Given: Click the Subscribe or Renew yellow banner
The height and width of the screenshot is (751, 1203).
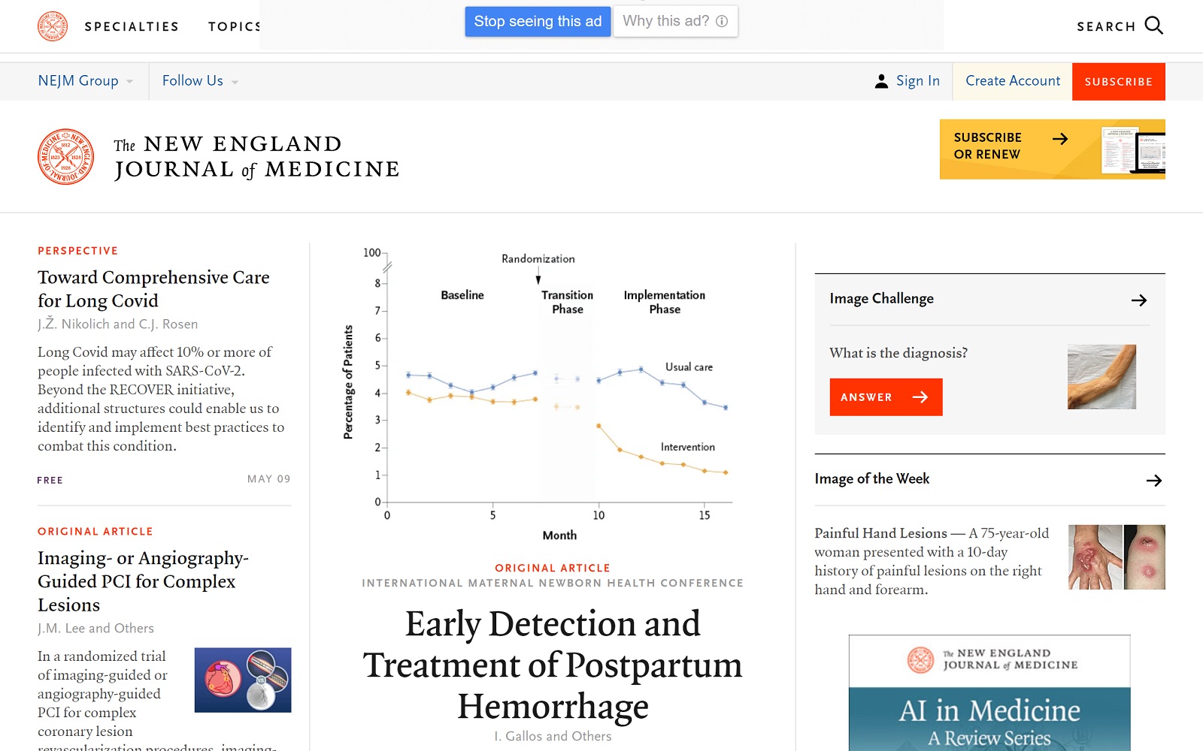Looking at the screenshot, I should pos(1053,149).
